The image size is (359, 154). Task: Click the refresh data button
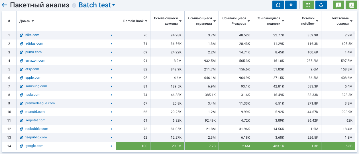(x=278, y=5)
